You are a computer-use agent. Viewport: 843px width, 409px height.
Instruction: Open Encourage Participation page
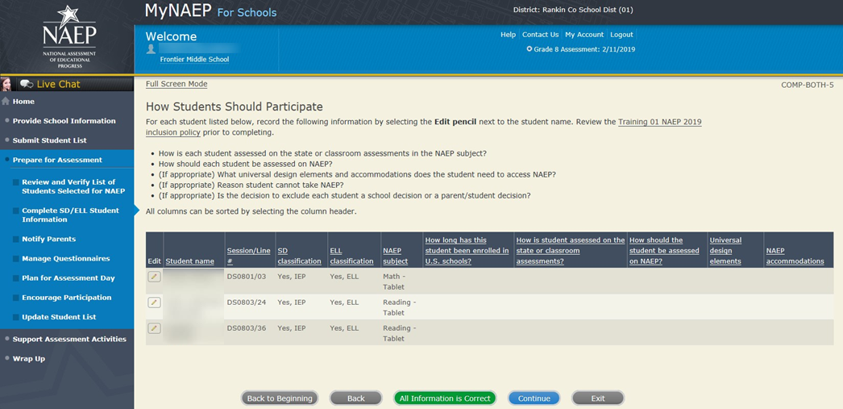click(x=67, y=298)
